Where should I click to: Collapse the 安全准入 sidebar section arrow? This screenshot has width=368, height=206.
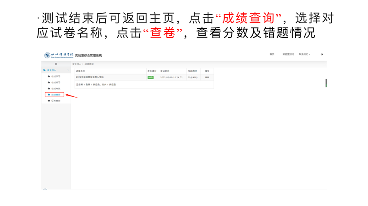point(68,70)
